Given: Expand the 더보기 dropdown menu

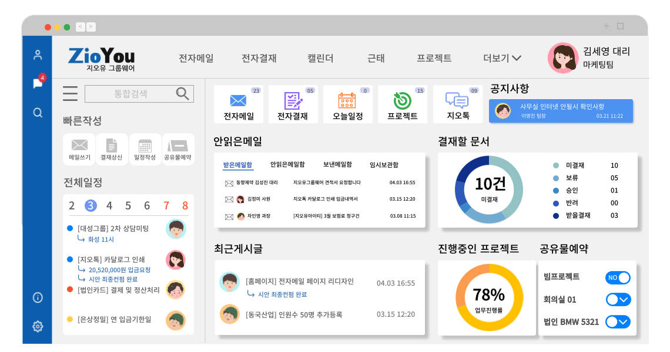Looking at the screenshot, I should pyautogui.click(x=502, y=58).
